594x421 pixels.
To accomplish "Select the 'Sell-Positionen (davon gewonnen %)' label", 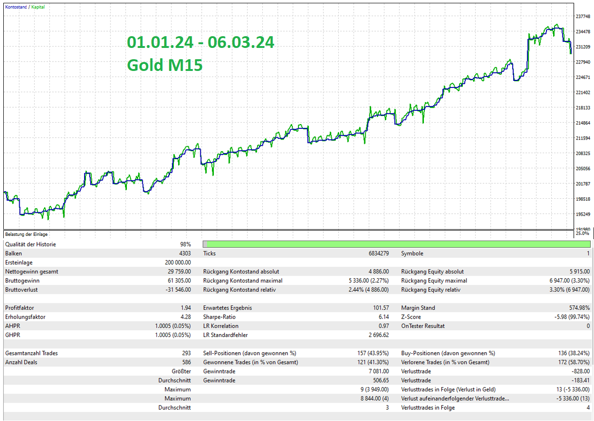I will [250, 353].
